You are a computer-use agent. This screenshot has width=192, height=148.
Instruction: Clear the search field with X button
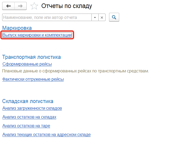102,18
